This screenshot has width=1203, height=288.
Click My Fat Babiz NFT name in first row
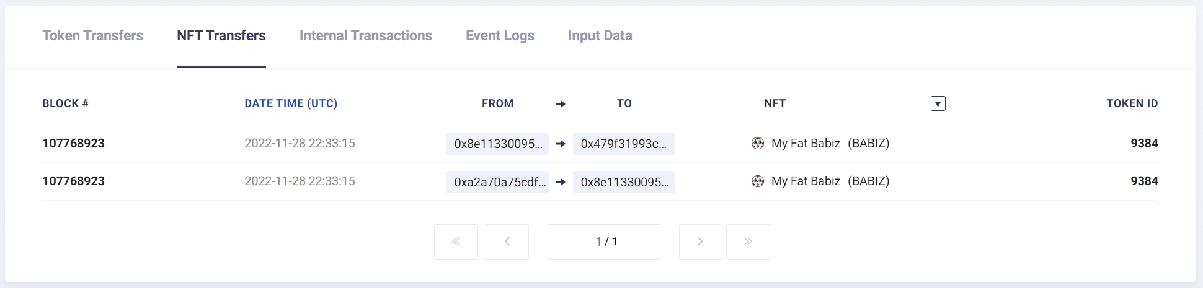point(806,144)
